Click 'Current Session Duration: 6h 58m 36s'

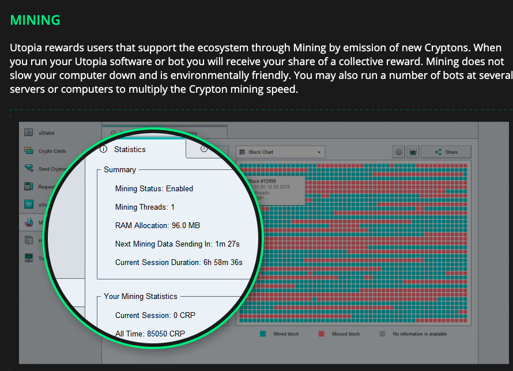click(x=179, y=263)
